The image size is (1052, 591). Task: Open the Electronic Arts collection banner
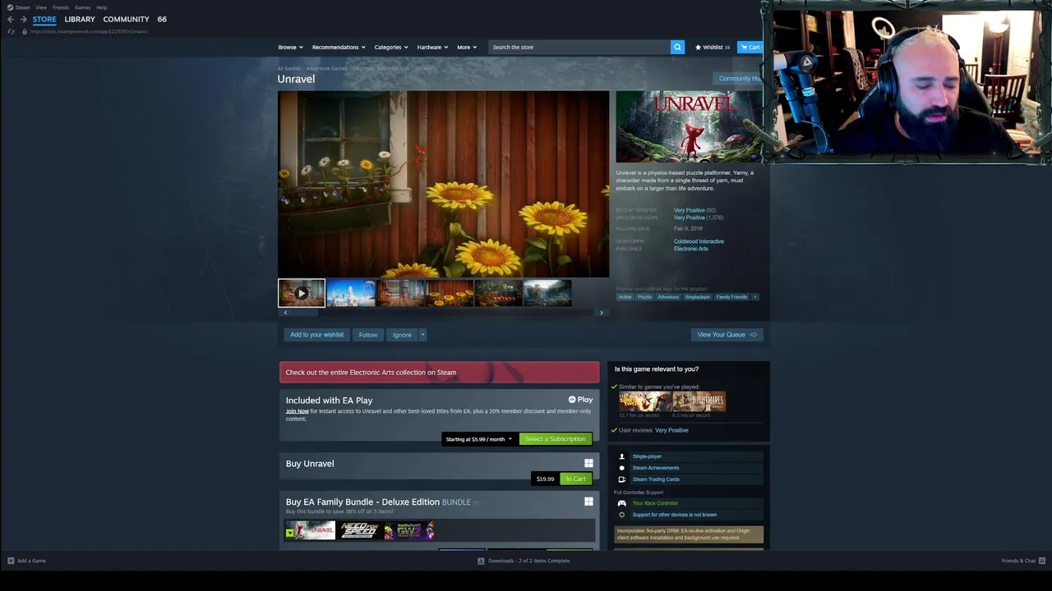440,373
